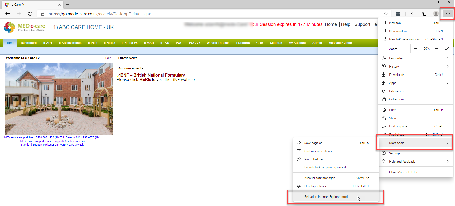Open the e-Reports tab
Image resolution: width=455 pixels, height=206 pixels.
coord(243,43)
